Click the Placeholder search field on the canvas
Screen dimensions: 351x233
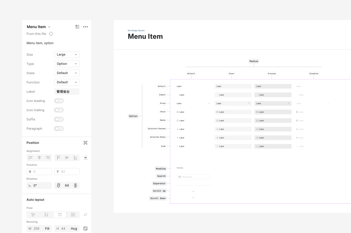(x=193, y=177)
